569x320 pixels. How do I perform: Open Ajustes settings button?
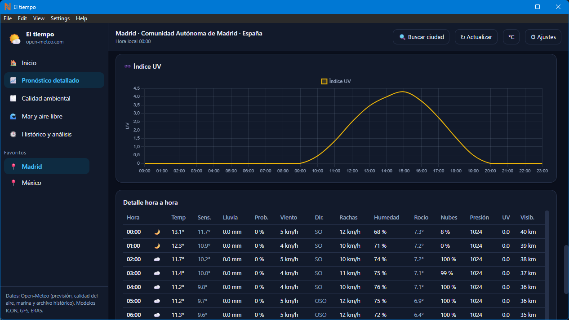(x=543, y=37)
